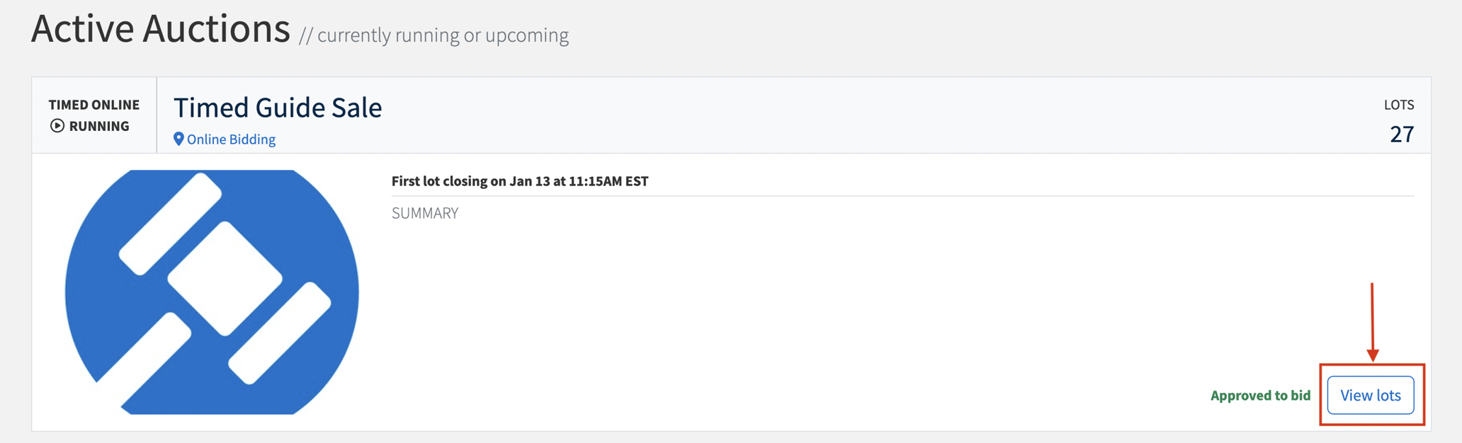1462x443 pixels.
Task: Click the white diamond in the gavel logo
Action: point(225,278)
